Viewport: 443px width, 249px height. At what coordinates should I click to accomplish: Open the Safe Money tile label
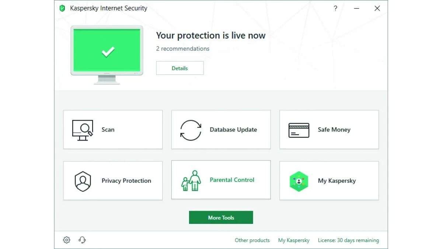[334, 130]
